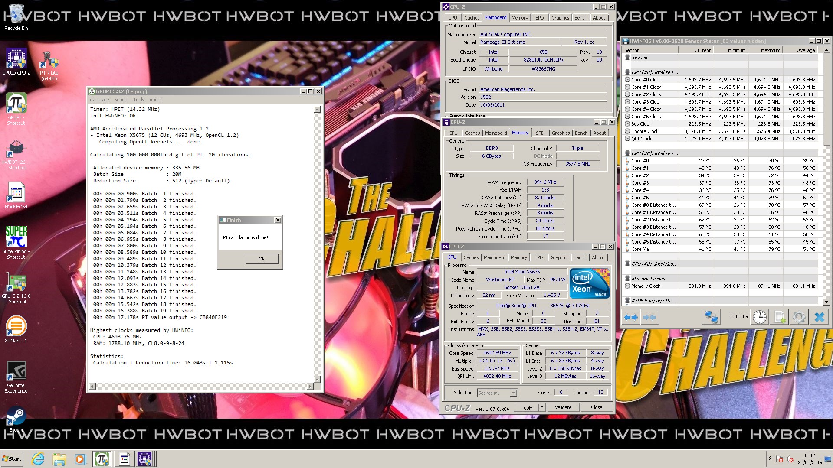This screenshot has width=833, height=468.
Task: Click the muted volume tray icon
Action: tap(790, 459)
